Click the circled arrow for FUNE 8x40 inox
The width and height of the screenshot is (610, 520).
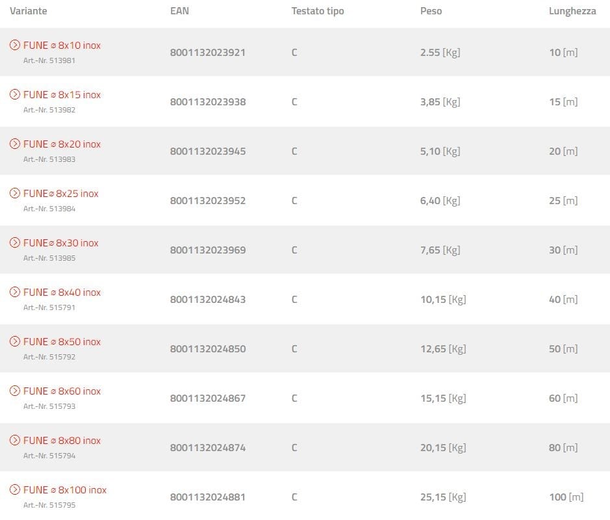tap(15, 292)
